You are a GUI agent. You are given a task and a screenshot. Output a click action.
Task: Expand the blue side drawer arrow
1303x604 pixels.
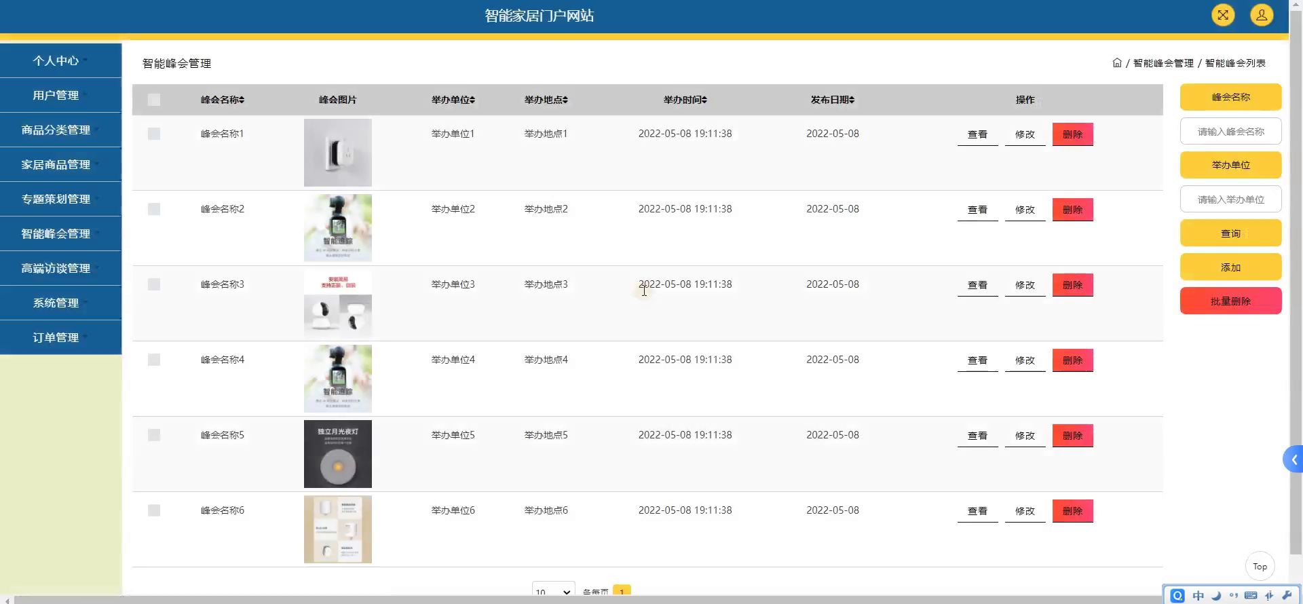pos(1293,459)
